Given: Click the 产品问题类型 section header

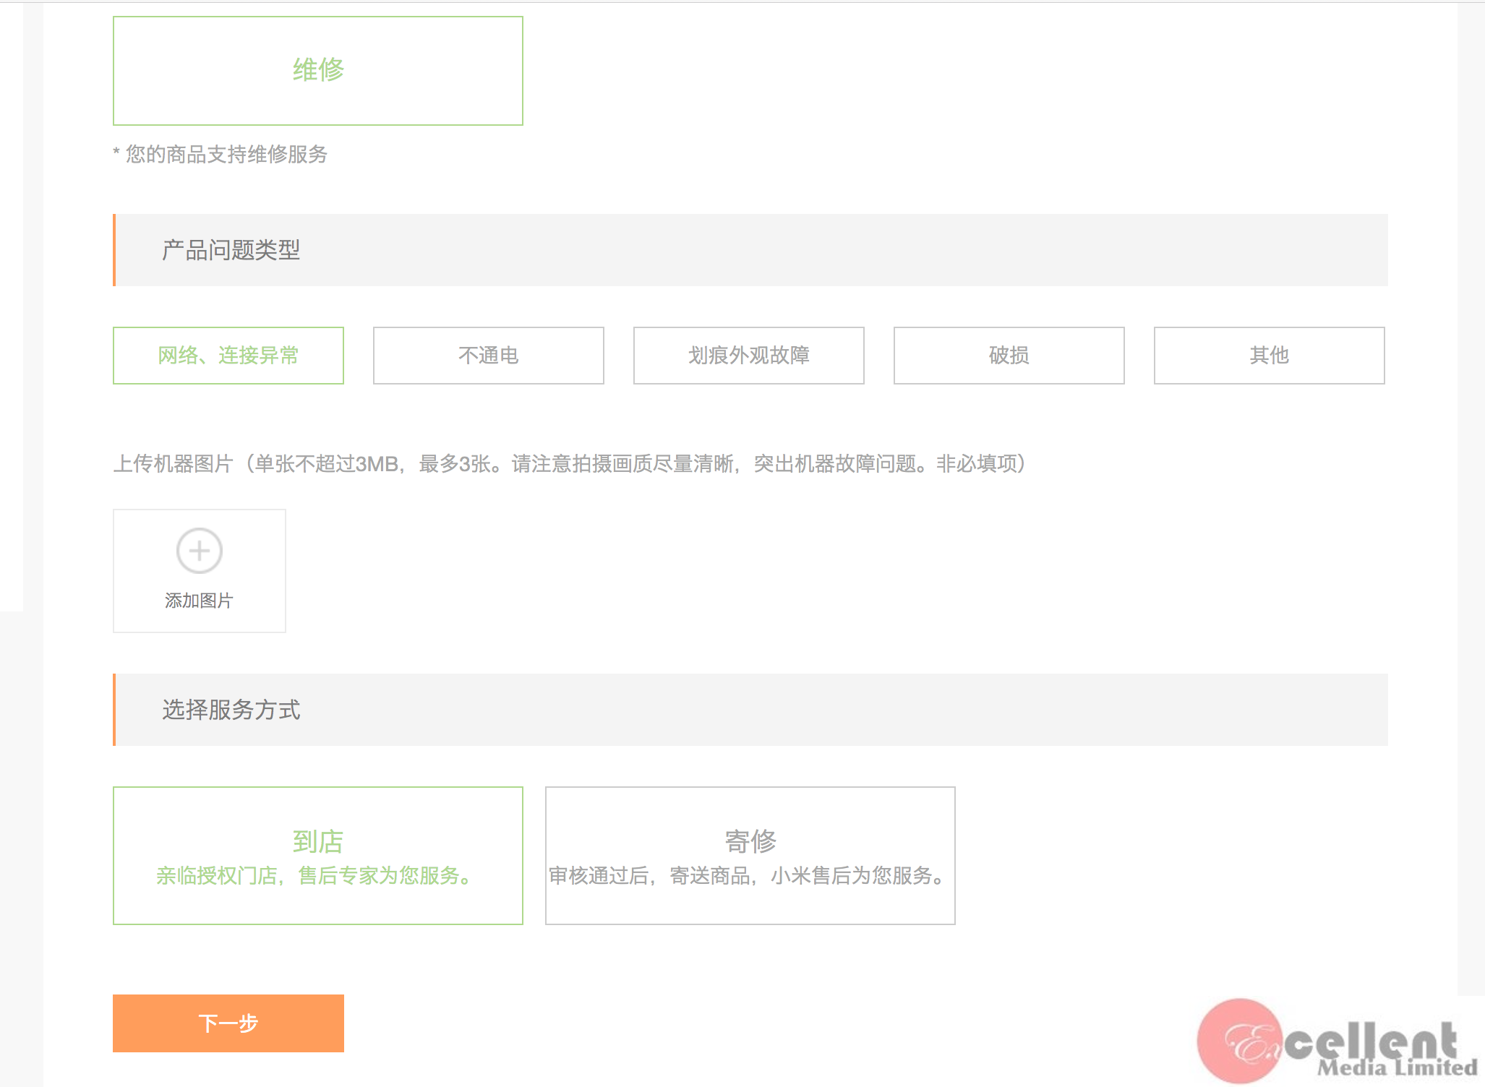Looking at the screenshot, I should 231,250.
